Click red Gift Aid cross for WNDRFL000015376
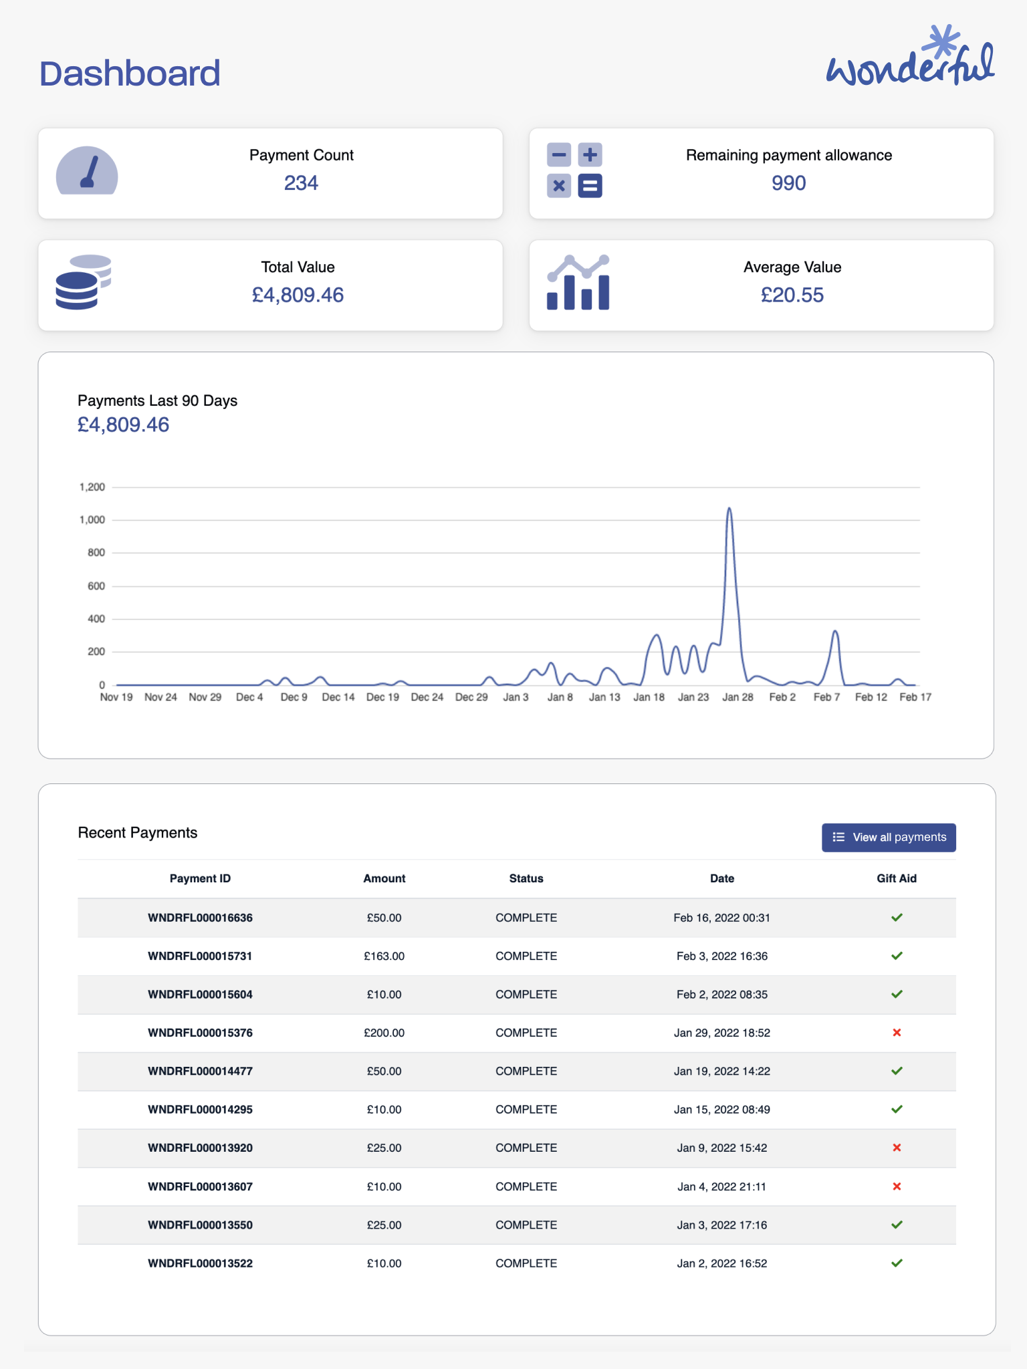Image resolution: width=1027 pixels, height=1369 pixels. pos(897,1033)
